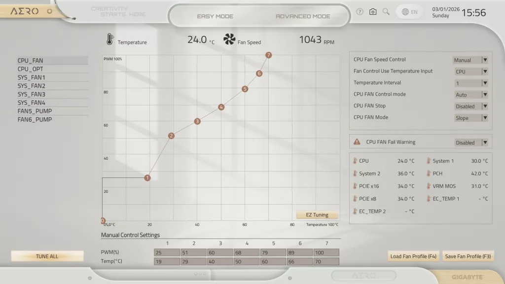Click the VRM MOS thermometer icon
The image size is (505, 284).
pyautogui.click(x=428, y=186)
